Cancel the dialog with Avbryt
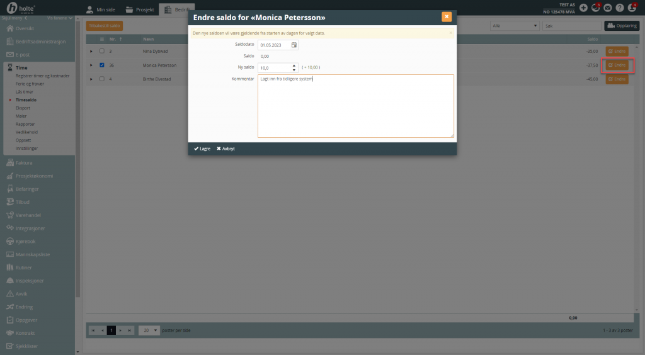The height and width of the screenshot is (355, 645). tap(225, 149)
